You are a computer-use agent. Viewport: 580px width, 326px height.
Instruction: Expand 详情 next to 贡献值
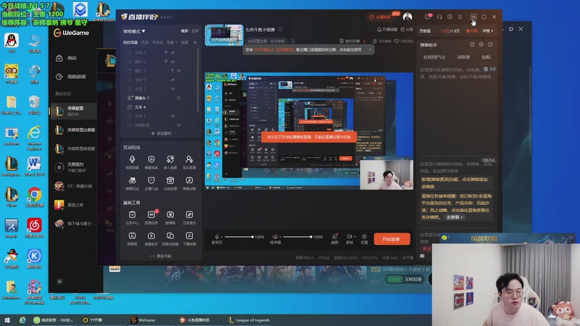pyautogui.click(x=487, y=31)
